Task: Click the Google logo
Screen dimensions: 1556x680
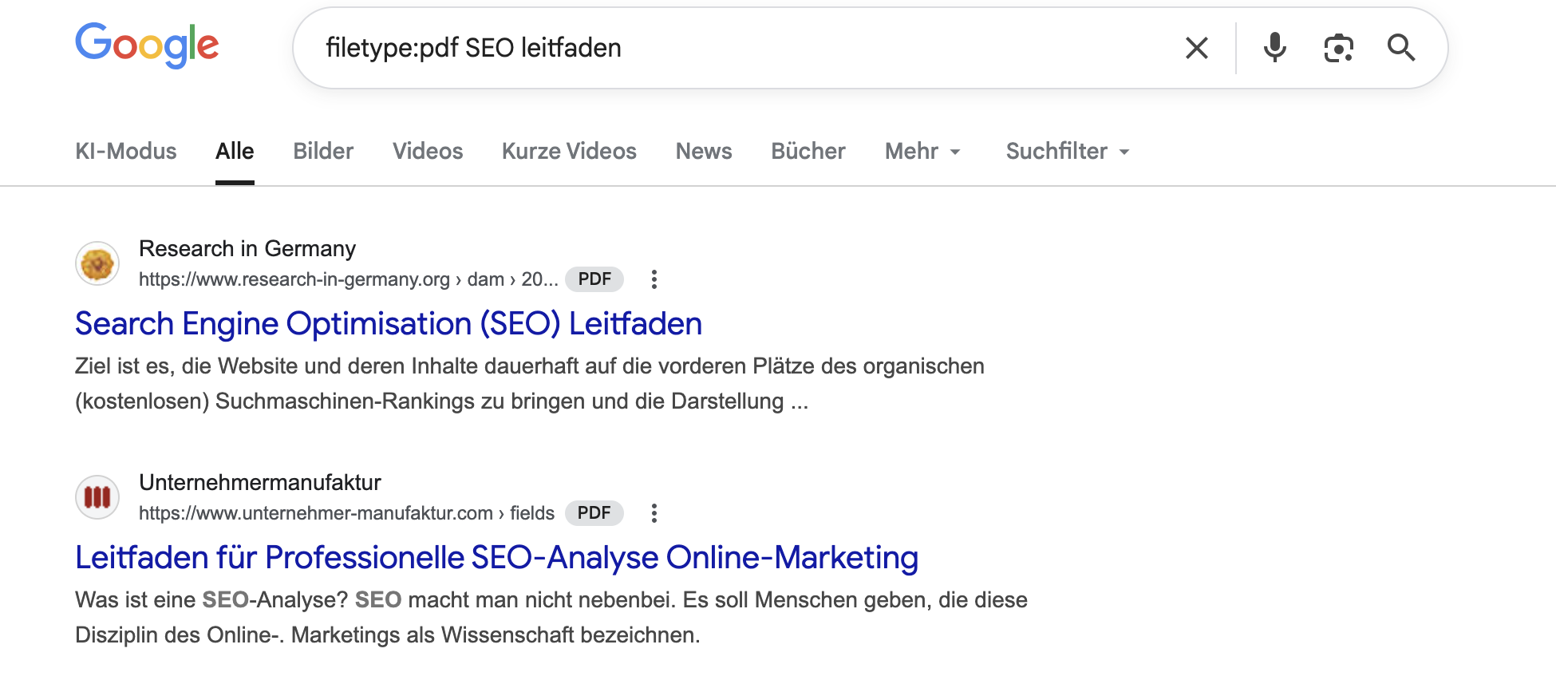Action: point(147,45)
